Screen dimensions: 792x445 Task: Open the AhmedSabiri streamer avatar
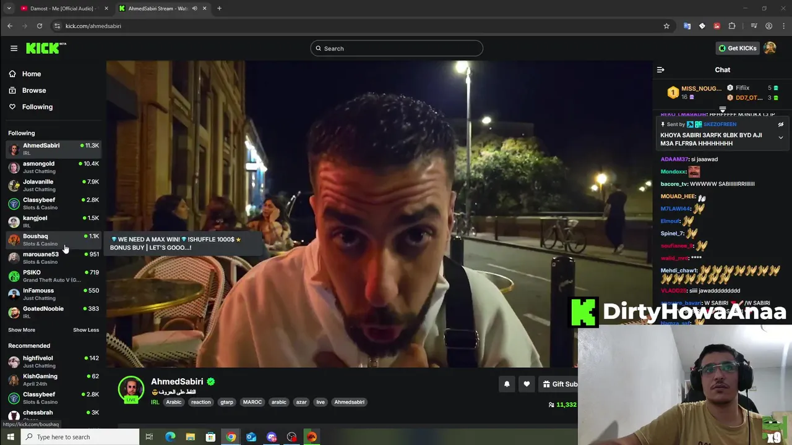(131, 389)
